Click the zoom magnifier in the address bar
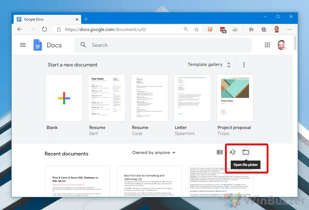The width and height of the screenshot is (309, 210). tap(186, 29)
